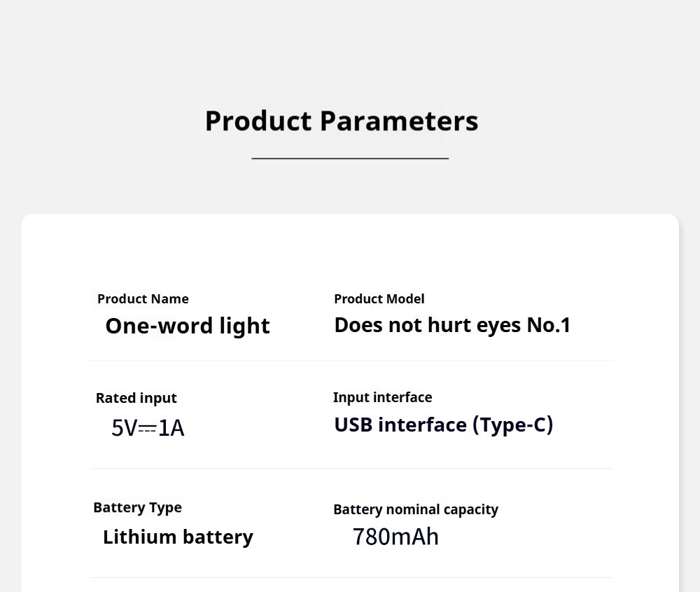This screenshot has height=592, width=700.
Task: Click the Product Name label
Action: (x=143, y=299)
